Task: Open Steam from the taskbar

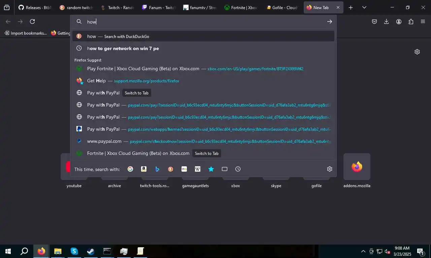Action: coord(91,251)
